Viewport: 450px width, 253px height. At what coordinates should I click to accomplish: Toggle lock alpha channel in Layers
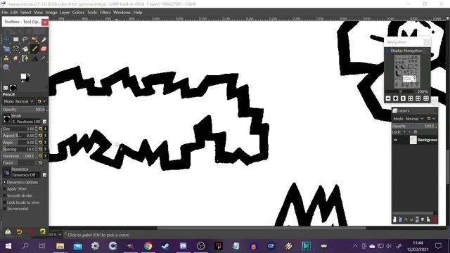(x=416, y=132)
